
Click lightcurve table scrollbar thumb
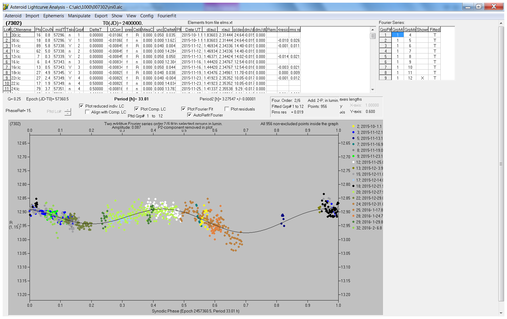coord(373,36)
